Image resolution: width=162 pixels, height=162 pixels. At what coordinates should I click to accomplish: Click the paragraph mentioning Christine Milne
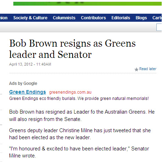click(x=80, y=134)
